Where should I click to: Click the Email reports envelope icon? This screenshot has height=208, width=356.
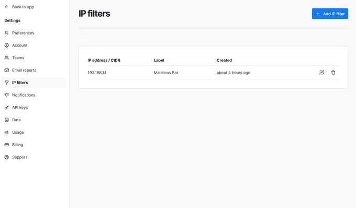click(7, 70)
